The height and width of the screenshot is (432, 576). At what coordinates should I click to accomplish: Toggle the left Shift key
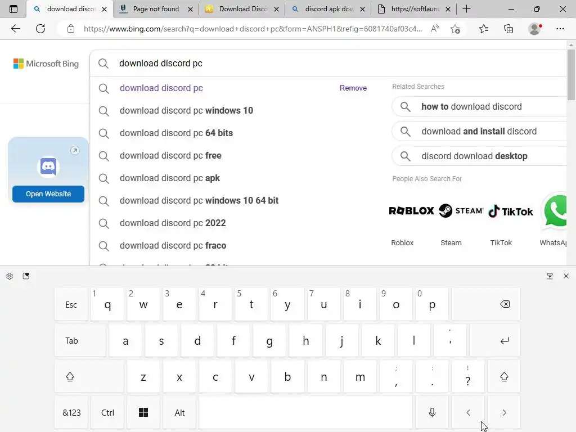pos(89,376)
